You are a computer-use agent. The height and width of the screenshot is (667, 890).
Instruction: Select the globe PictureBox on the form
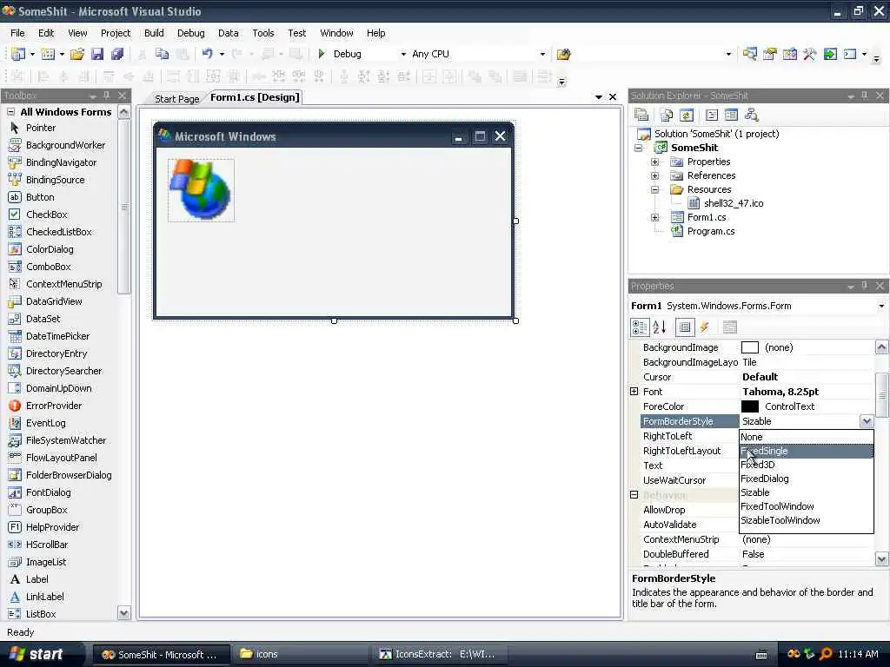tap(201, 190)
